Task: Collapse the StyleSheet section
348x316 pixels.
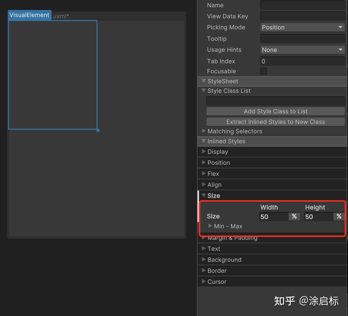Action: click(204, 81)
